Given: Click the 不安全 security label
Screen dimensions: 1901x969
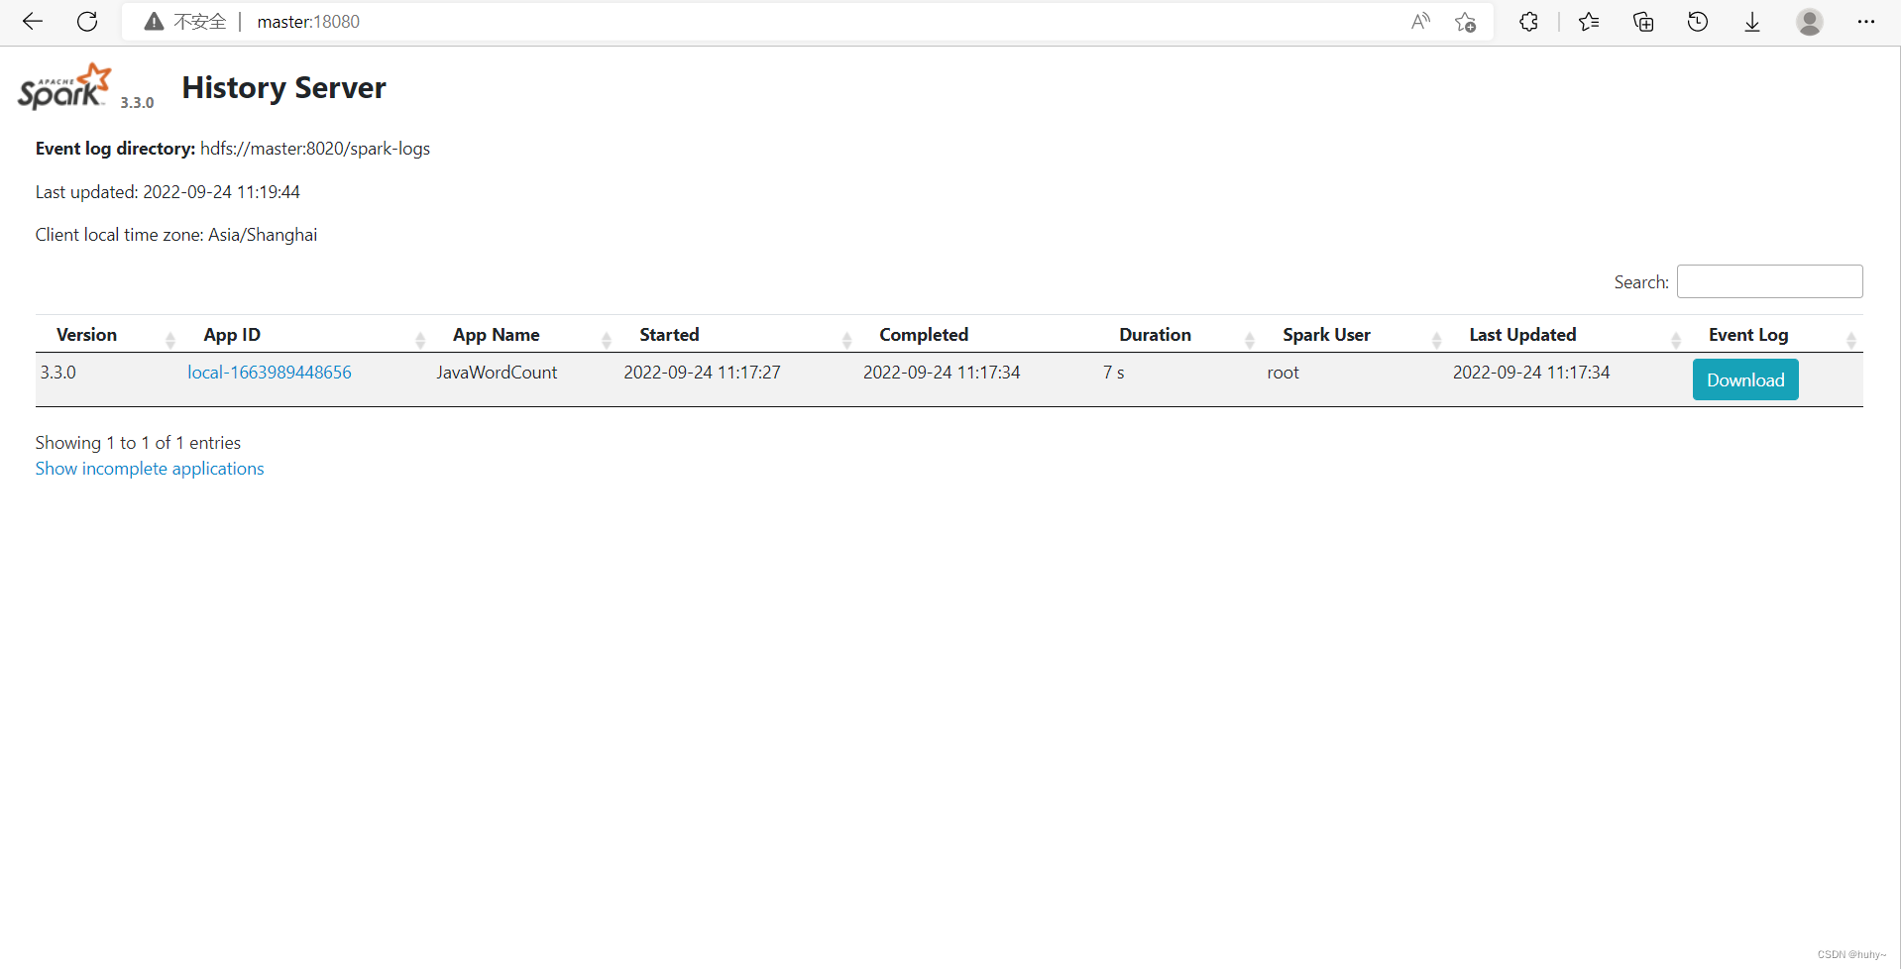Looking at the screenshot, I should (x=200, y=22).
